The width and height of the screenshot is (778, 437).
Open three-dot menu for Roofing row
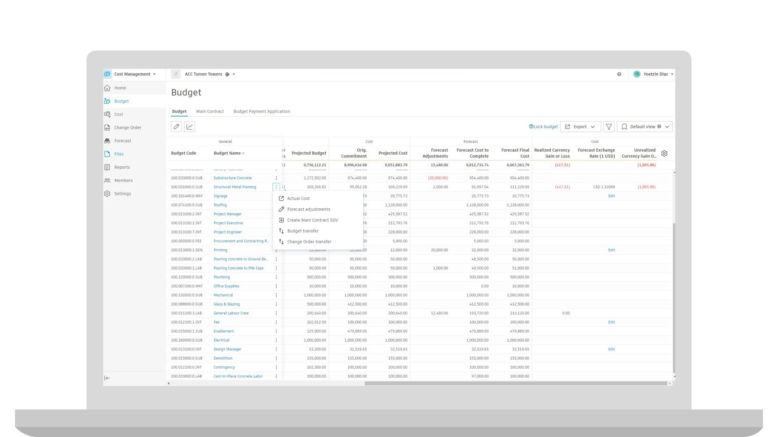[x=276, y=205]
